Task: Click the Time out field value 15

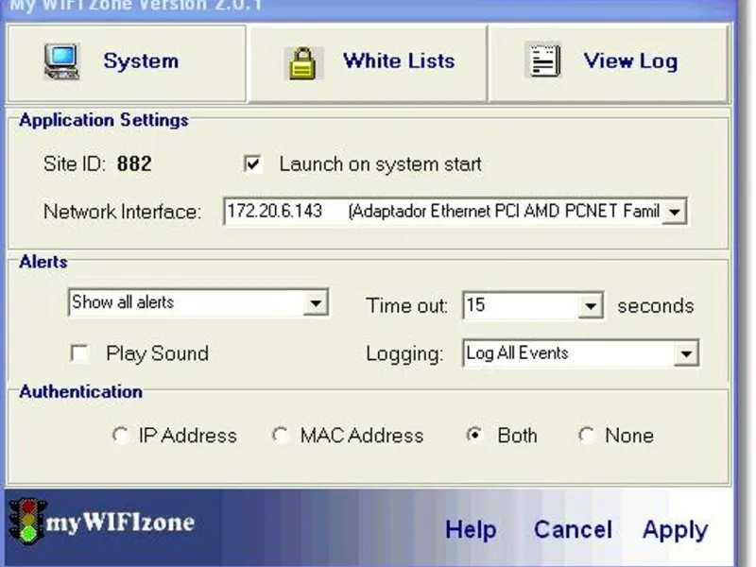Action: (521, 305)
